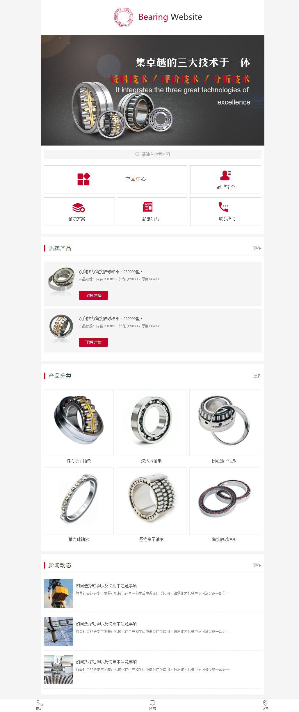Open 联系我们 phone icon
The image size is (299, 712).
(x=223, y=207)
